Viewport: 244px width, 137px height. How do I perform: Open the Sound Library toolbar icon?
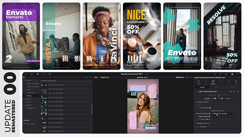coord(49,74)
